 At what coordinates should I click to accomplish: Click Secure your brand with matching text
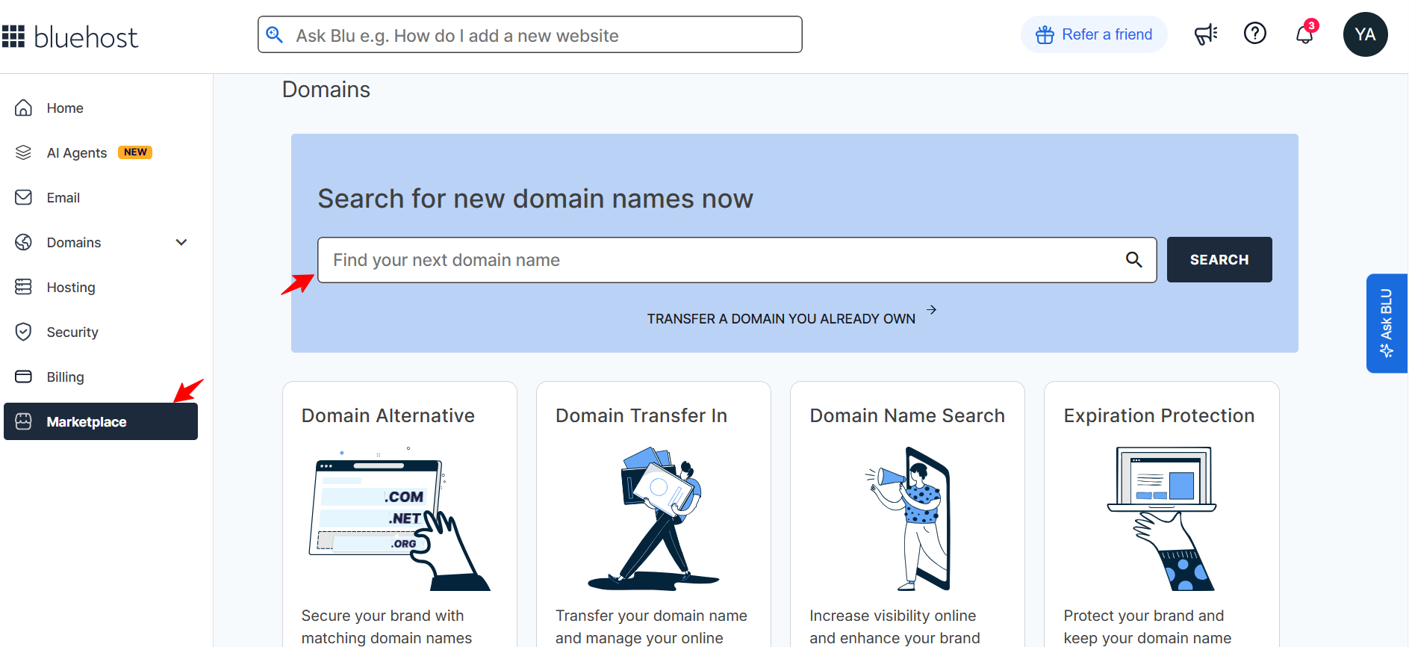point(387,627)
